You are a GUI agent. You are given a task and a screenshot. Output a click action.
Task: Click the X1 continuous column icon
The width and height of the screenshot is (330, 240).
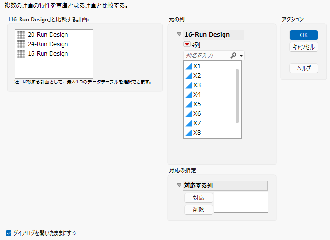[x=189, y=66]
